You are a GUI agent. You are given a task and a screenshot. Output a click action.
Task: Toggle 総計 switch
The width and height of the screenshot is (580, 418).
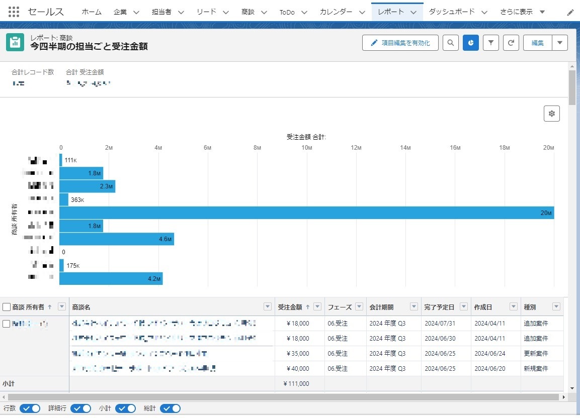pos(170,408)
